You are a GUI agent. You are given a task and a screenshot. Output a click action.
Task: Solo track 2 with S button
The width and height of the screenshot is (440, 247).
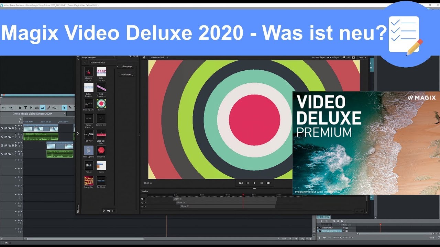coord(2,137)
